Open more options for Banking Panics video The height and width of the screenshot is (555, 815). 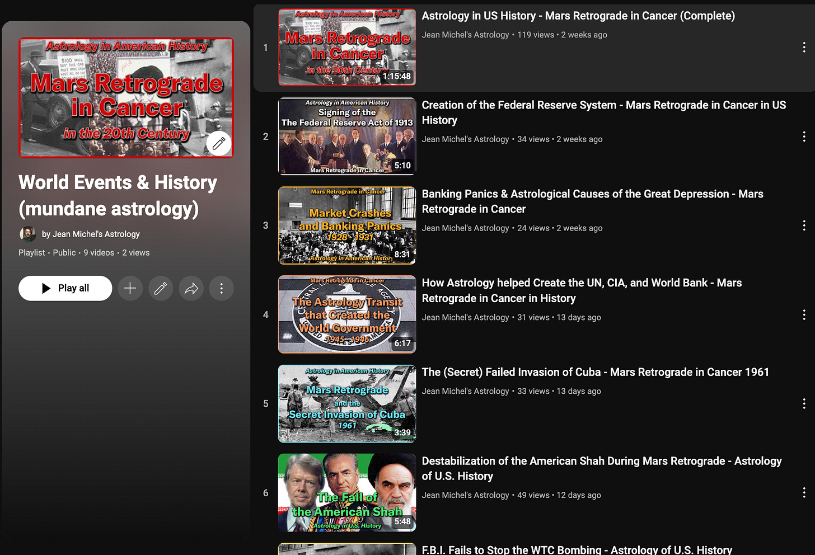click(x=804, y=225)
